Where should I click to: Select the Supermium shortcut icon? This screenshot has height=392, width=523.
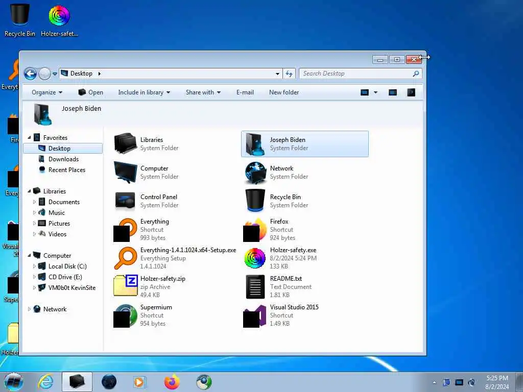(x=125, y=315)
